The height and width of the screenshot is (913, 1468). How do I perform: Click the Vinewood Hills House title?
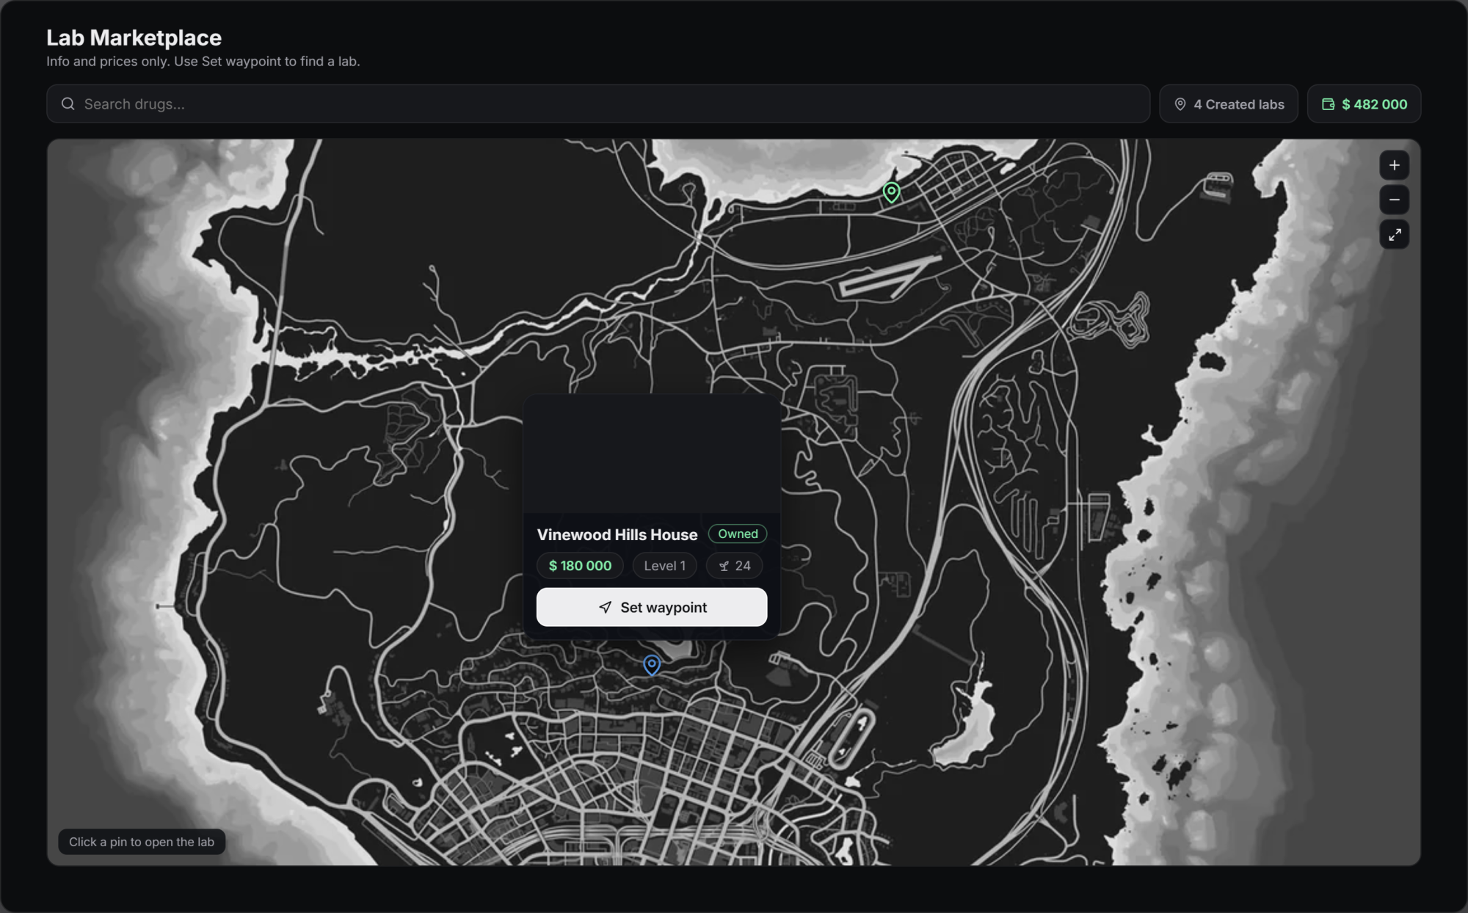(617, 534)
